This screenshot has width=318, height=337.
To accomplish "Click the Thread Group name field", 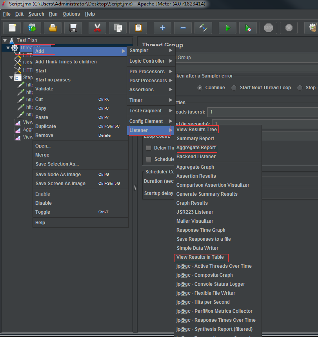I will [x=247, y=58].
